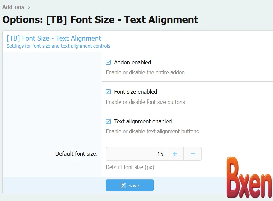Click the breadcrumb chevron arrow after Add-ons
This screenshot has height=201, width=273.
[29, 7]
